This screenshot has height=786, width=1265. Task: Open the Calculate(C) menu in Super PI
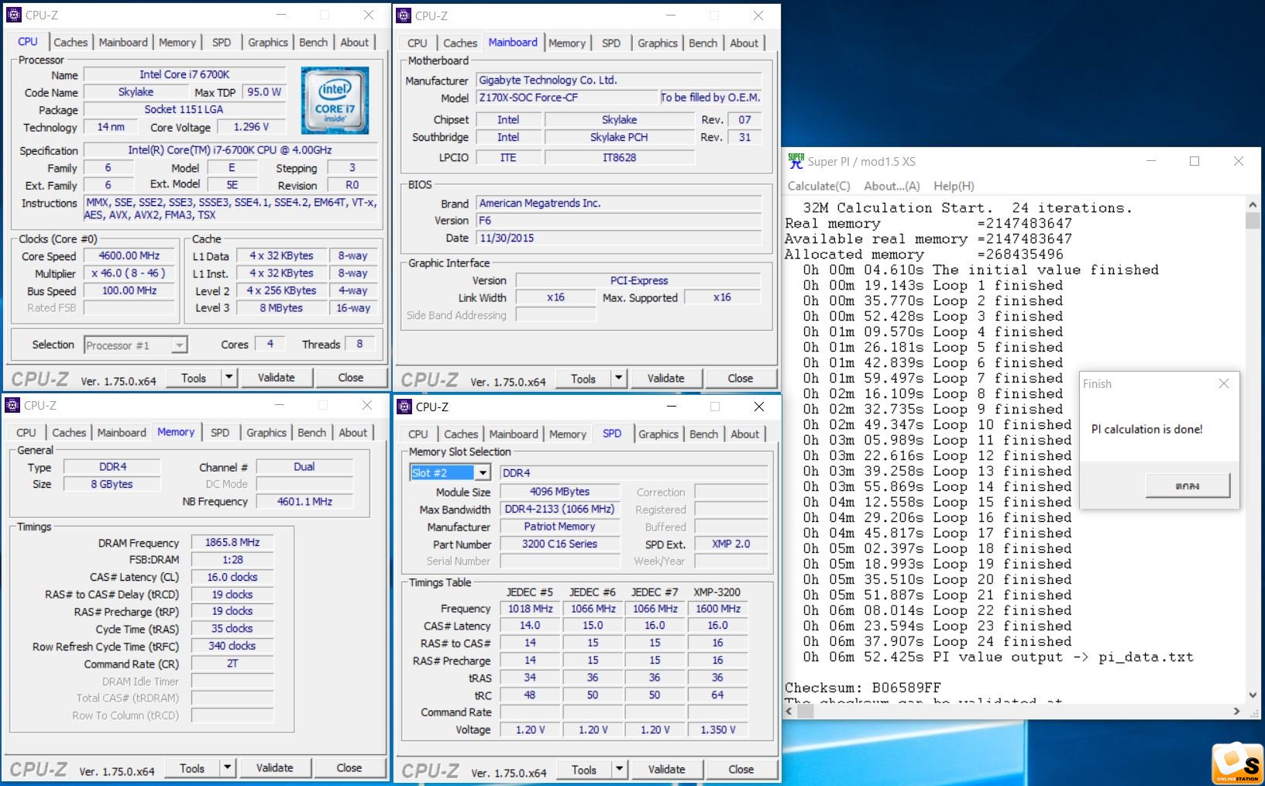tap(819, 186)
